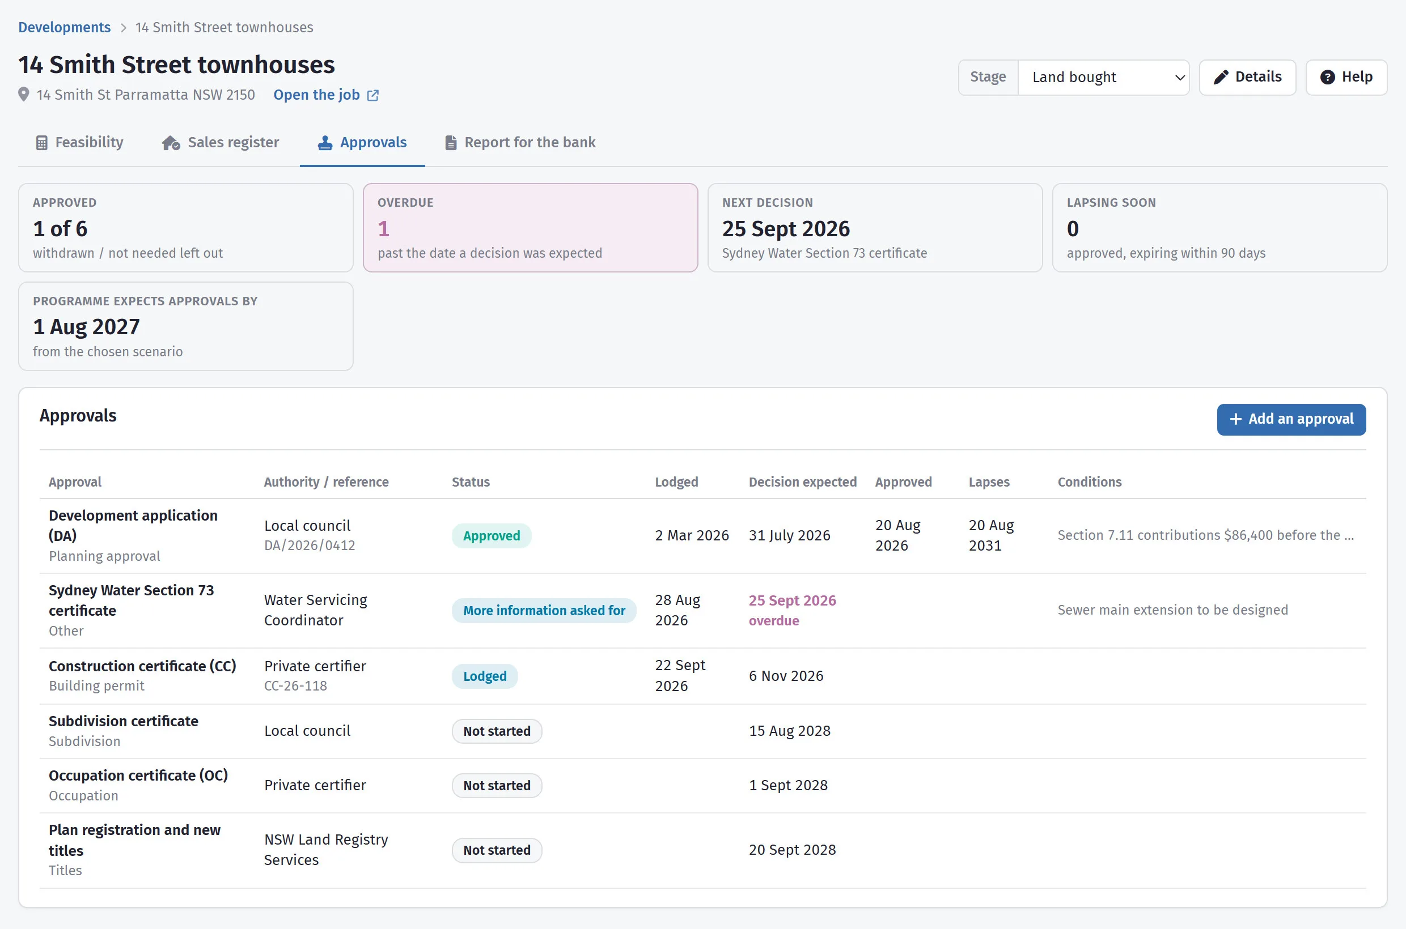The width and height of the screenshot is (1406, 929).
Task: Click the Decision expected column header
Action: point(802,482)
